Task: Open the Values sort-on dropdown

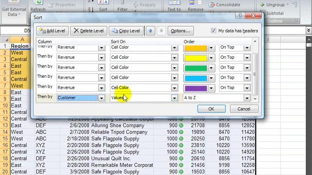Action: (x=175, y=98)
